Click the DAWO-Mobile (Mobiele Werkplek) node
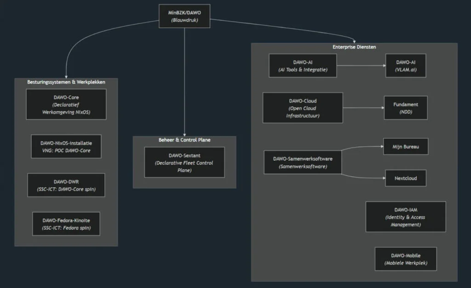The width and height of the screenshot is (471, 288). pos(406,259)
